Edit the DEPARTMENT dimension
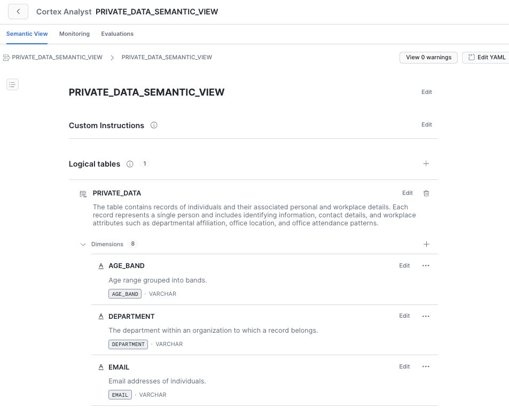Image resolution: width=509 pixels, height=408 pixels. tap(404, 316)
